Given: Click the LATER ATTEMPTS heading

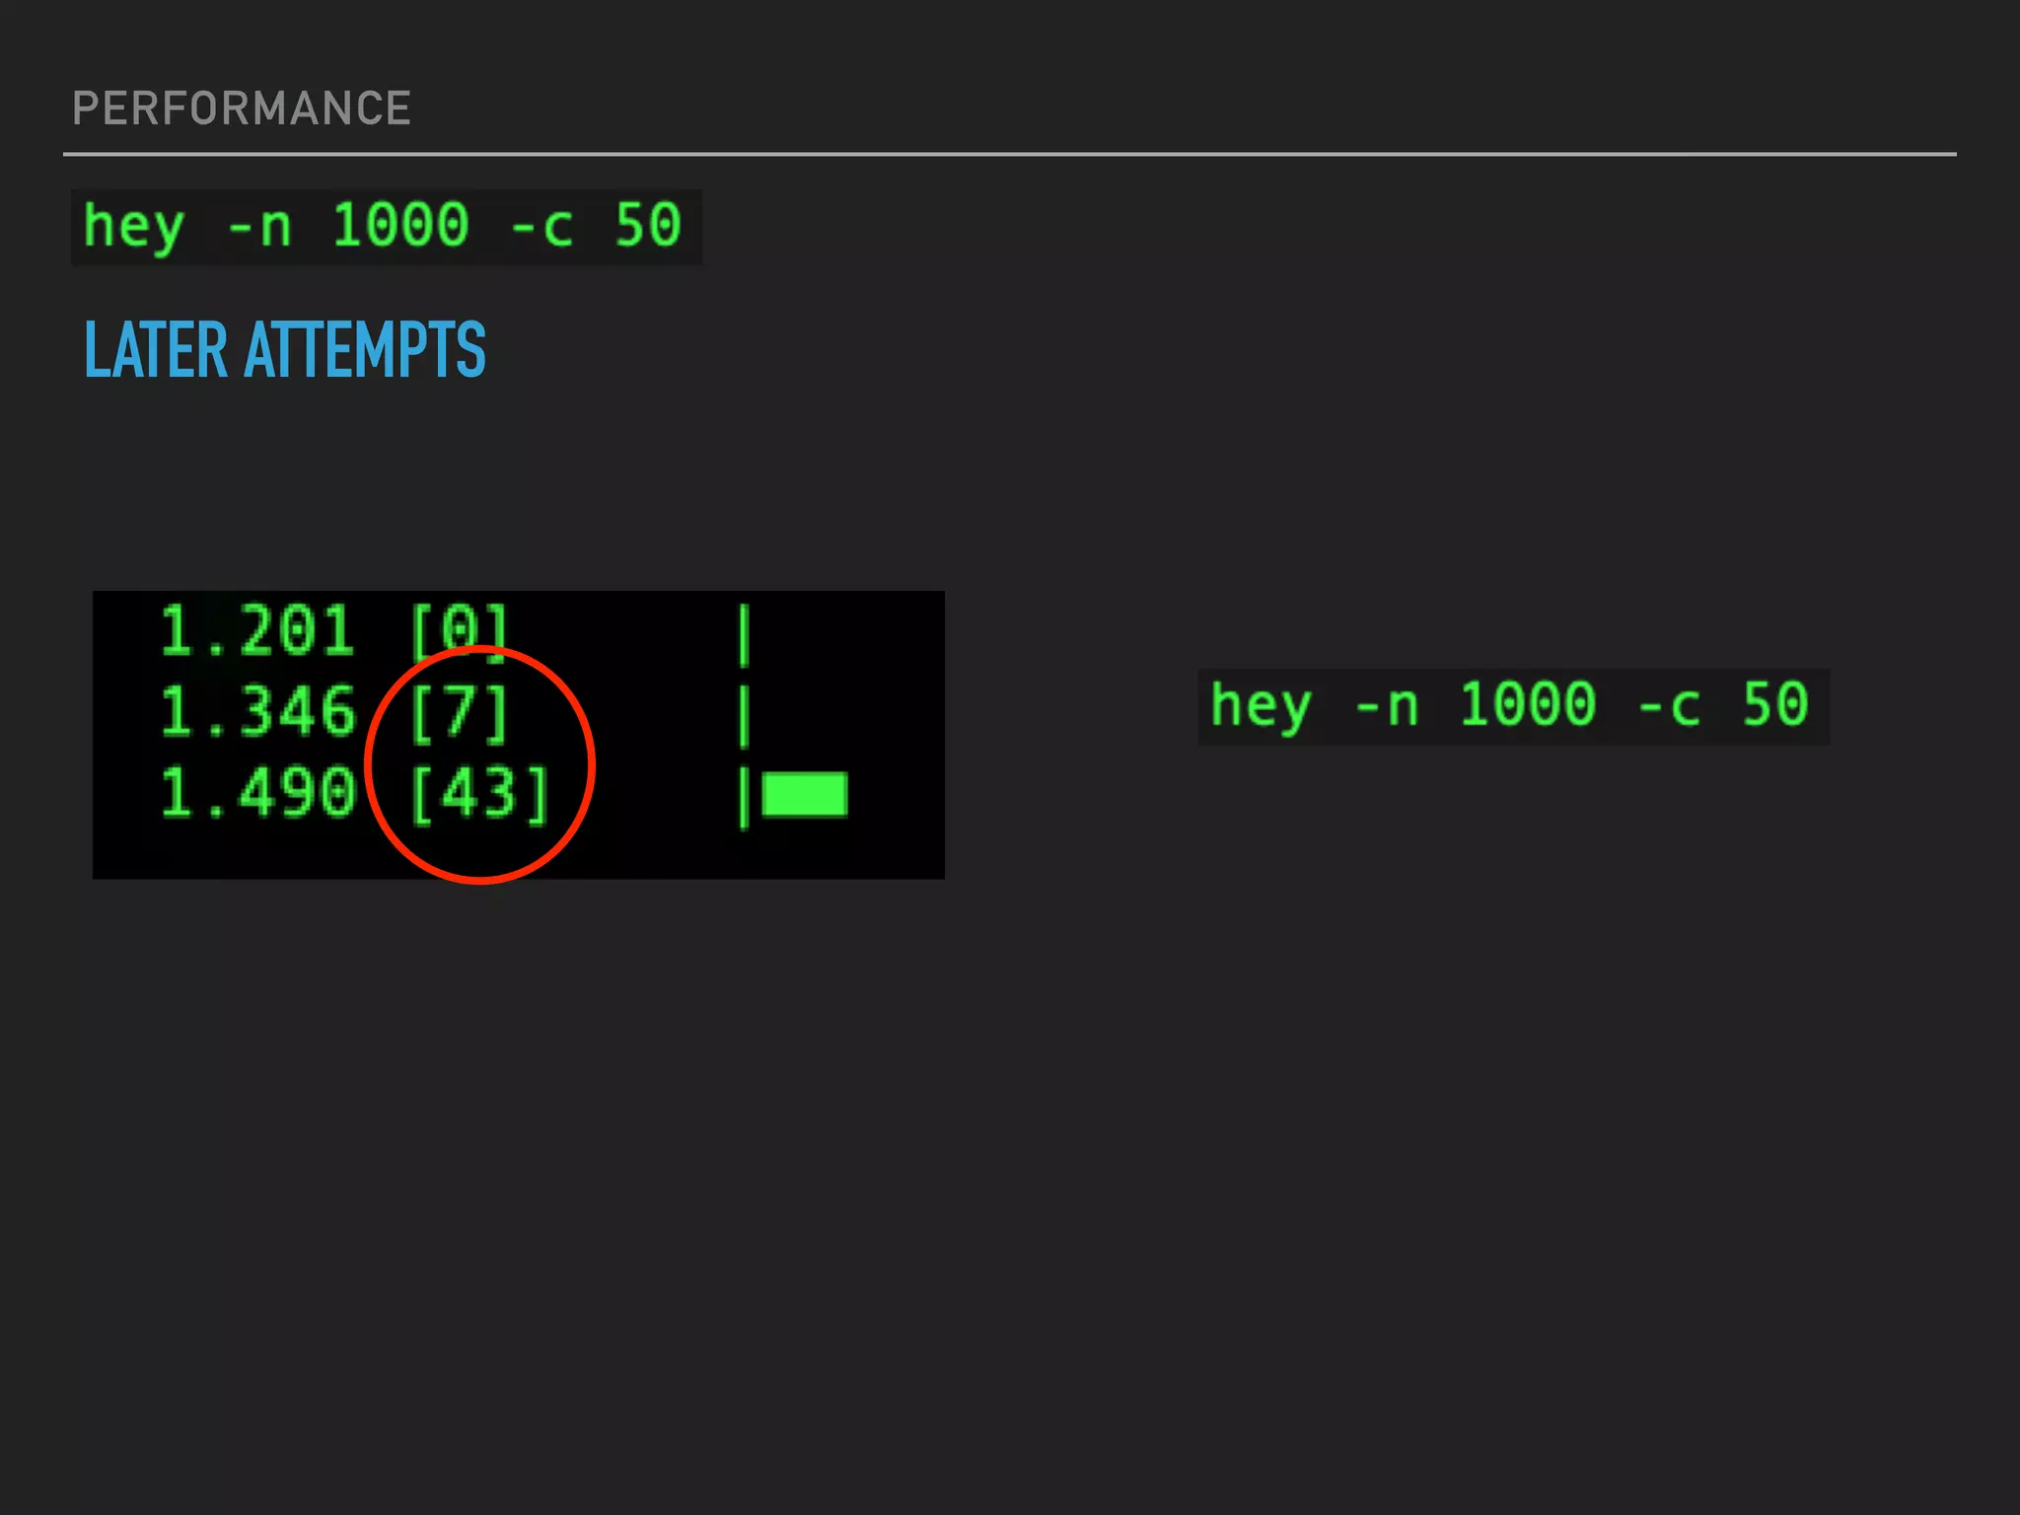Looking at the screenshot, I should pos(284,350).
